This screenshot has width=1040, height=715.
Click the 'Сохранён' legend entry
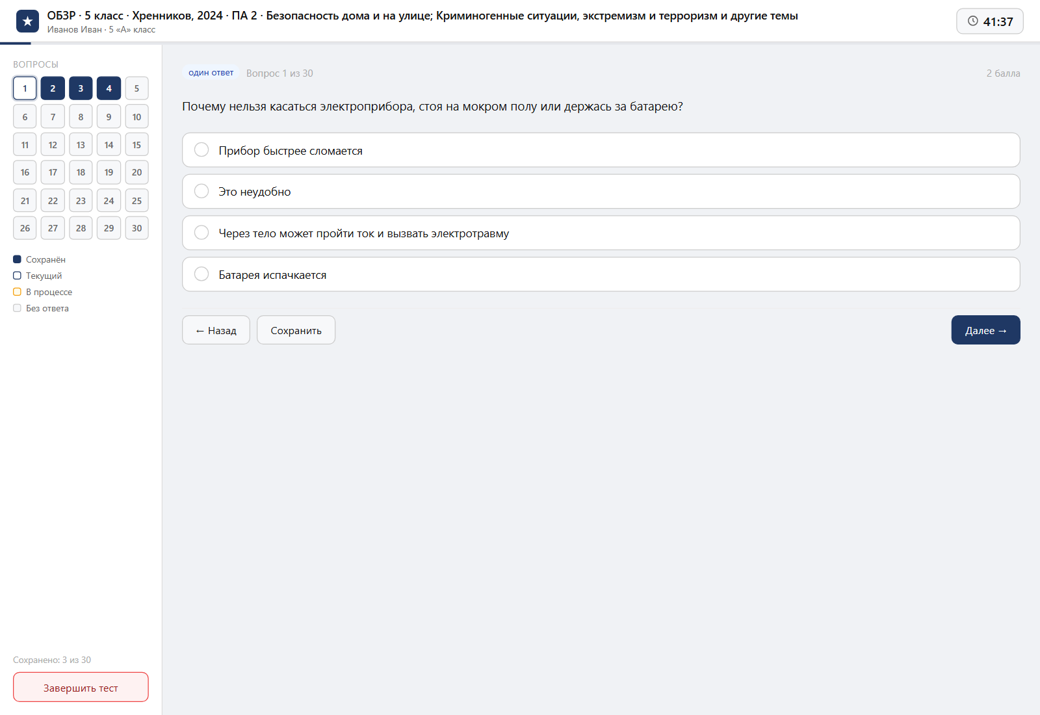click(39, 259)
